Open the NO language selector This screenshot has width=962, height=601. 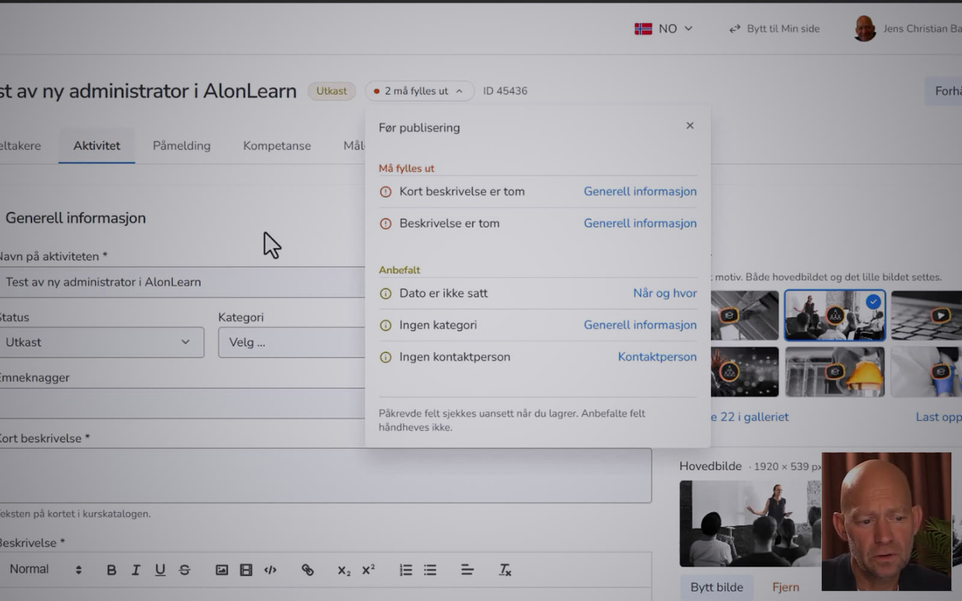click(x=664, y=28)
